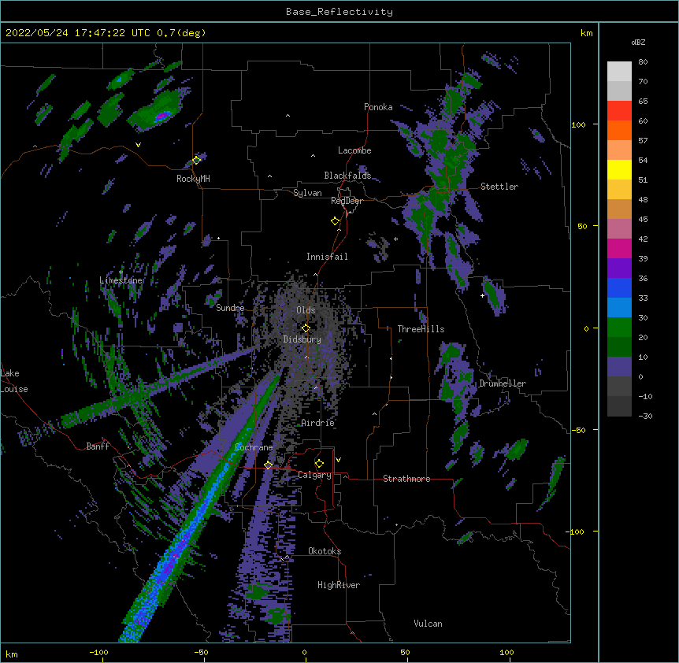Click the Ponoka city label
Image resolution: width=679 pixels, height=663 pixels.
(x=378, y=107)
